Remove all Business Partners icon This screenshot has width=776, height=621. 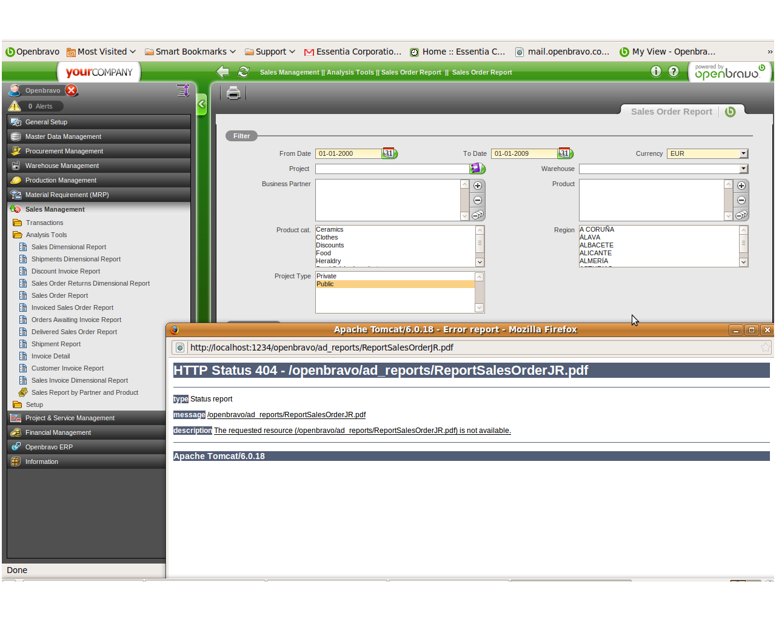pyautogui.click(x=478, y=215)
